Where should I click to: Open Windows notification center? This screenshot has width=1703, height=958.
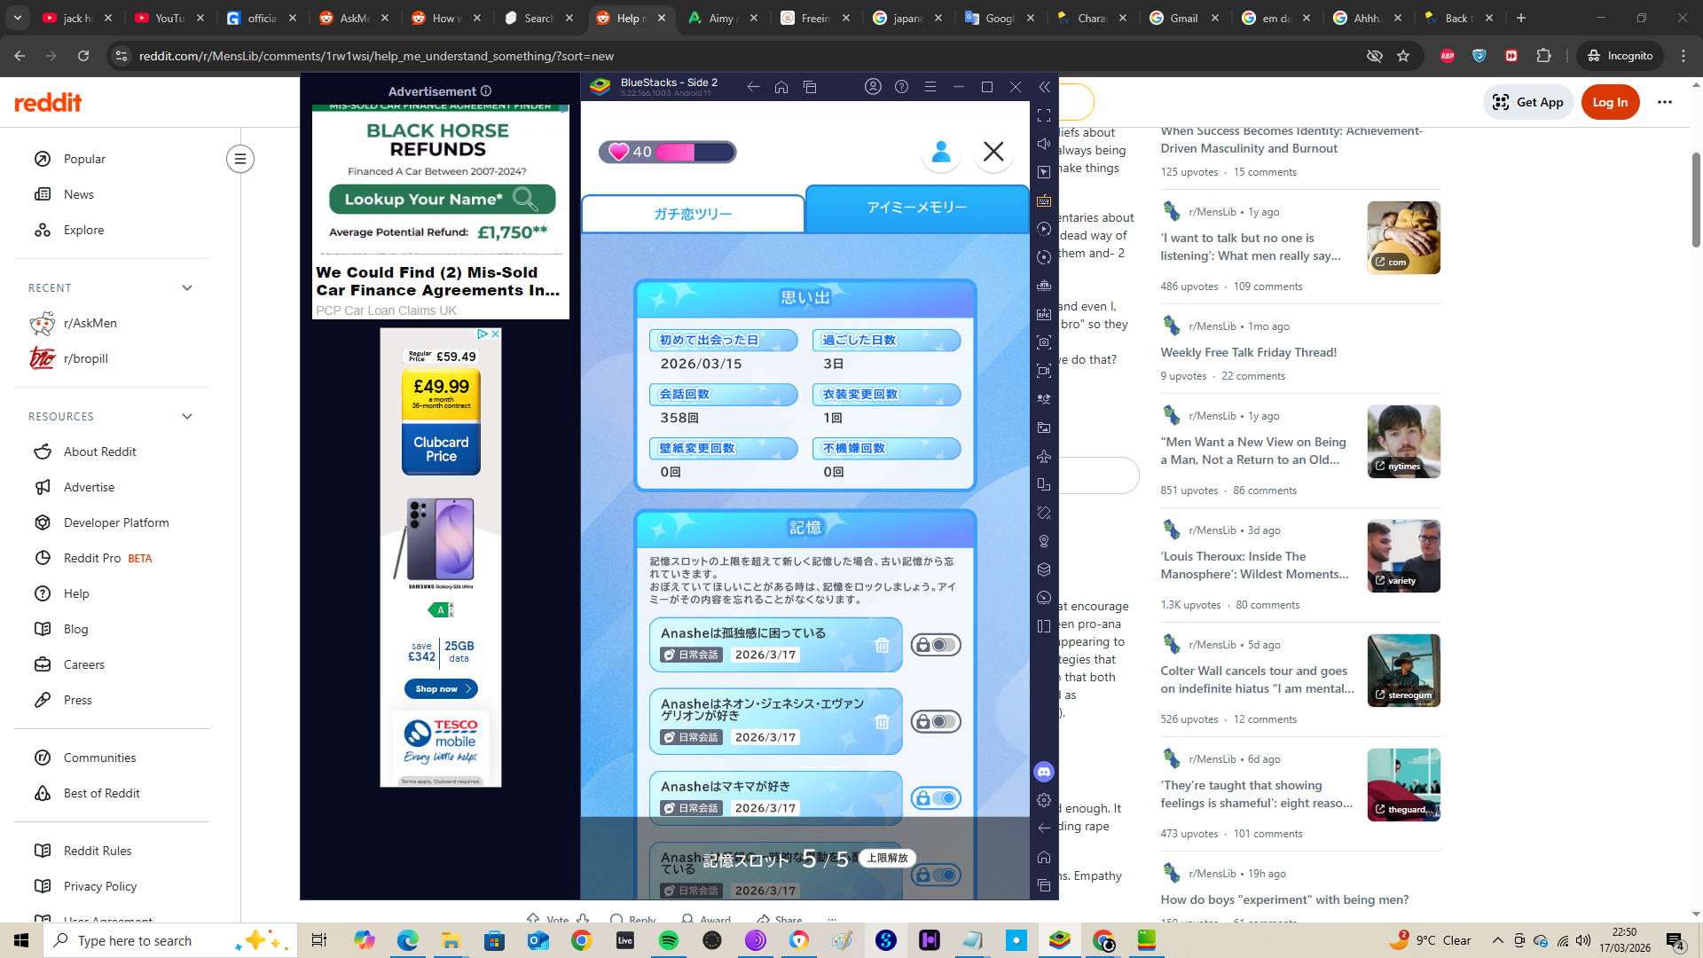pyautogui.click(x=1676, y=940)
